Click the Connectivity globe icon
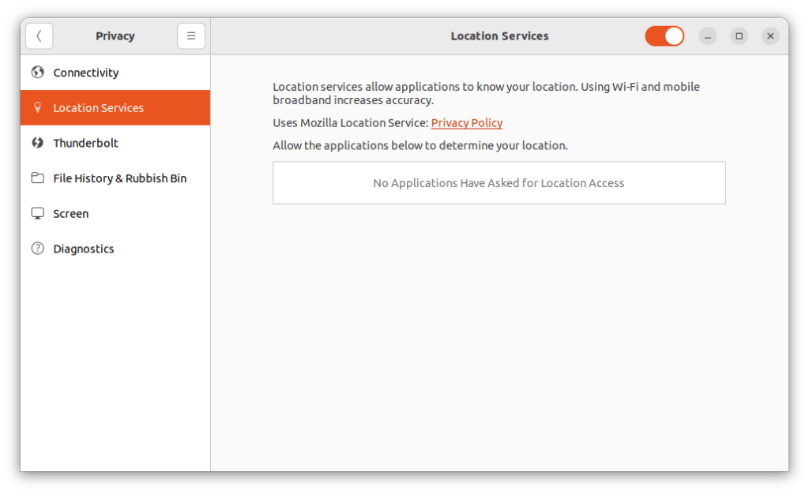This screenshot has width=809, height=494. click(x=38, y=72)
